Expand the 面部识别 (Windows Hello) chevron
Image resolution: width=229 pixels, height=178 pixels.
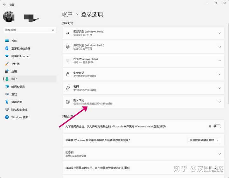pyautogui.click(x=219, y=33)
